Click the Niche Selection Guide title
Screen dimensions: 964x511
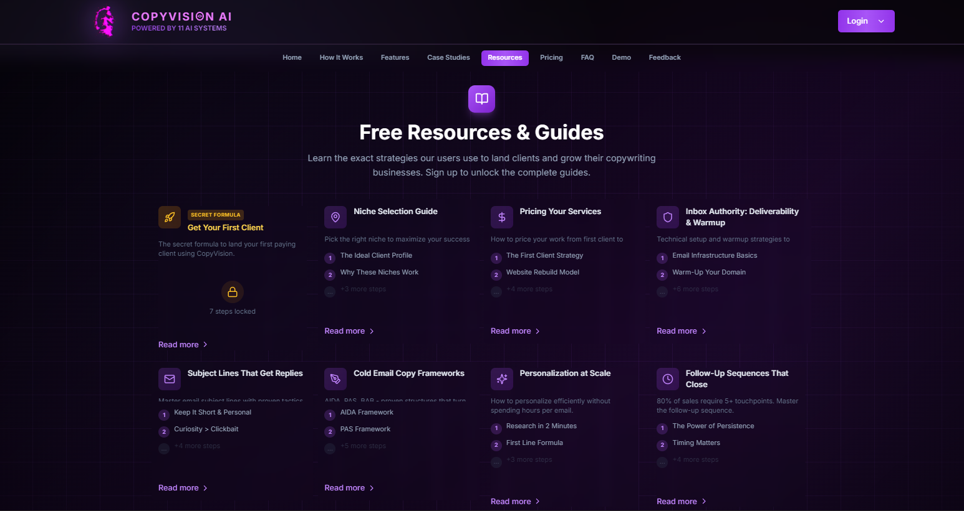395,212
